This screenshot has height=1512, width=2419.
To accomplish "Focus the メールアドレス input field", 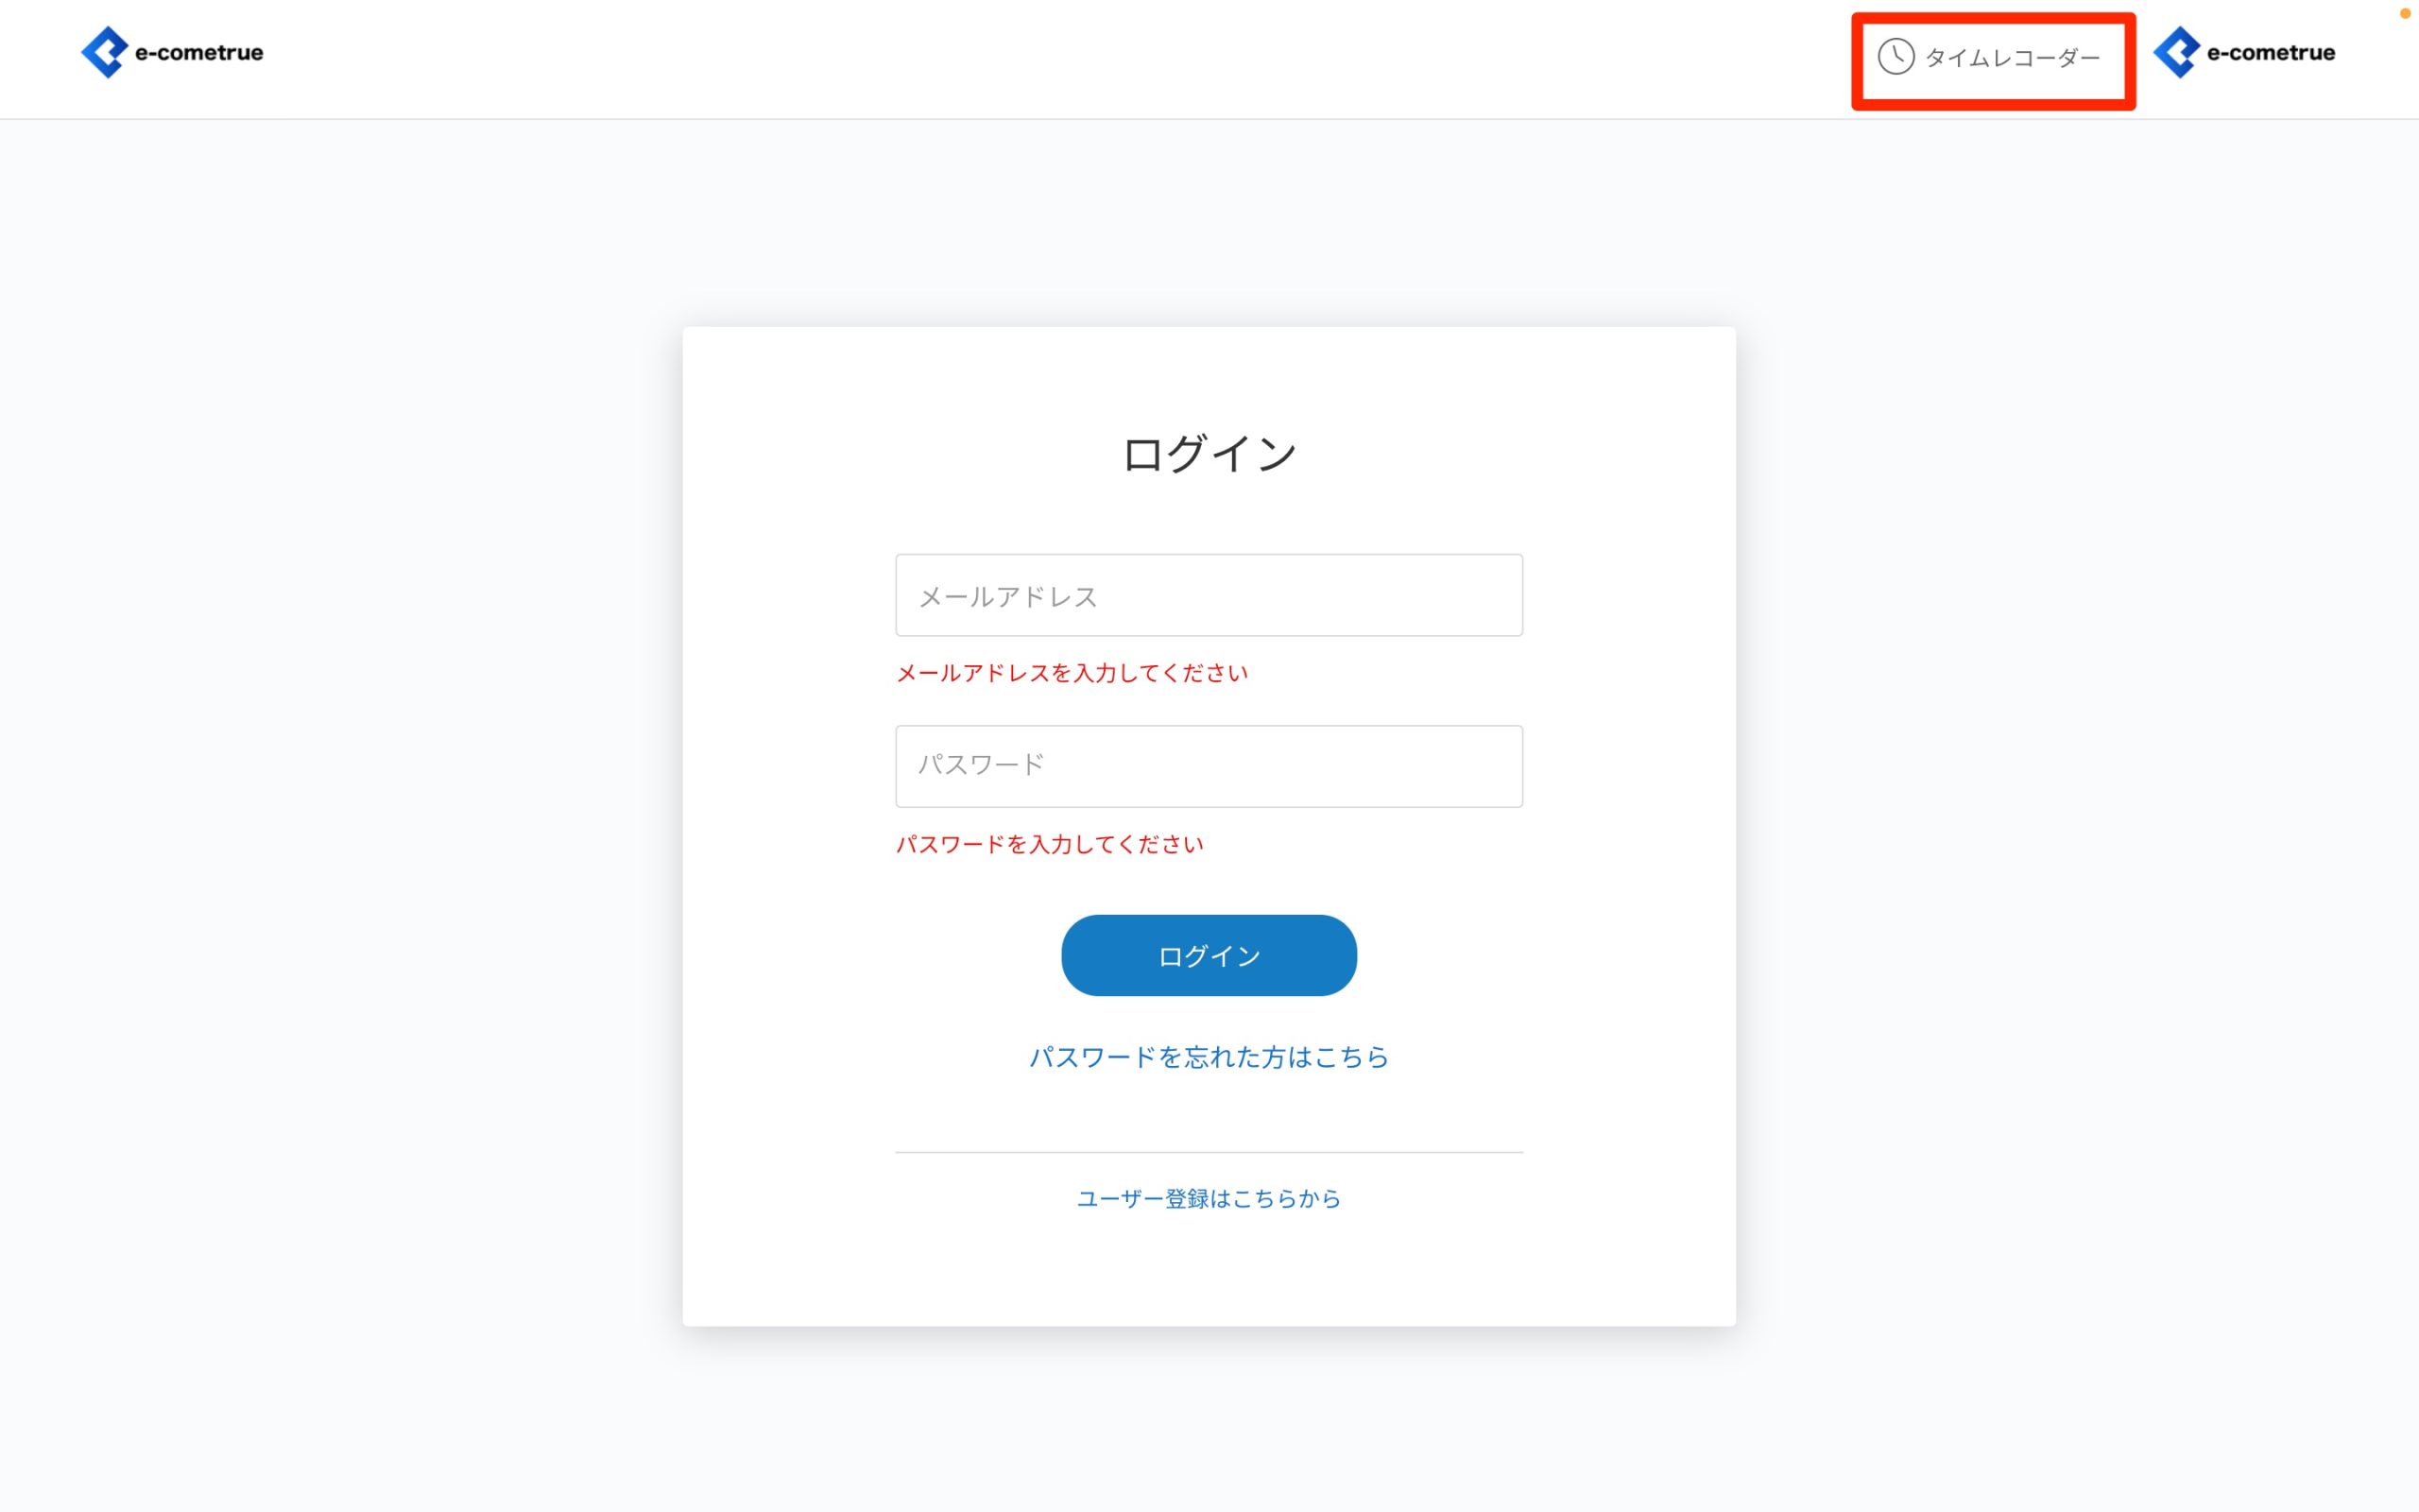I will (1209, 595).
